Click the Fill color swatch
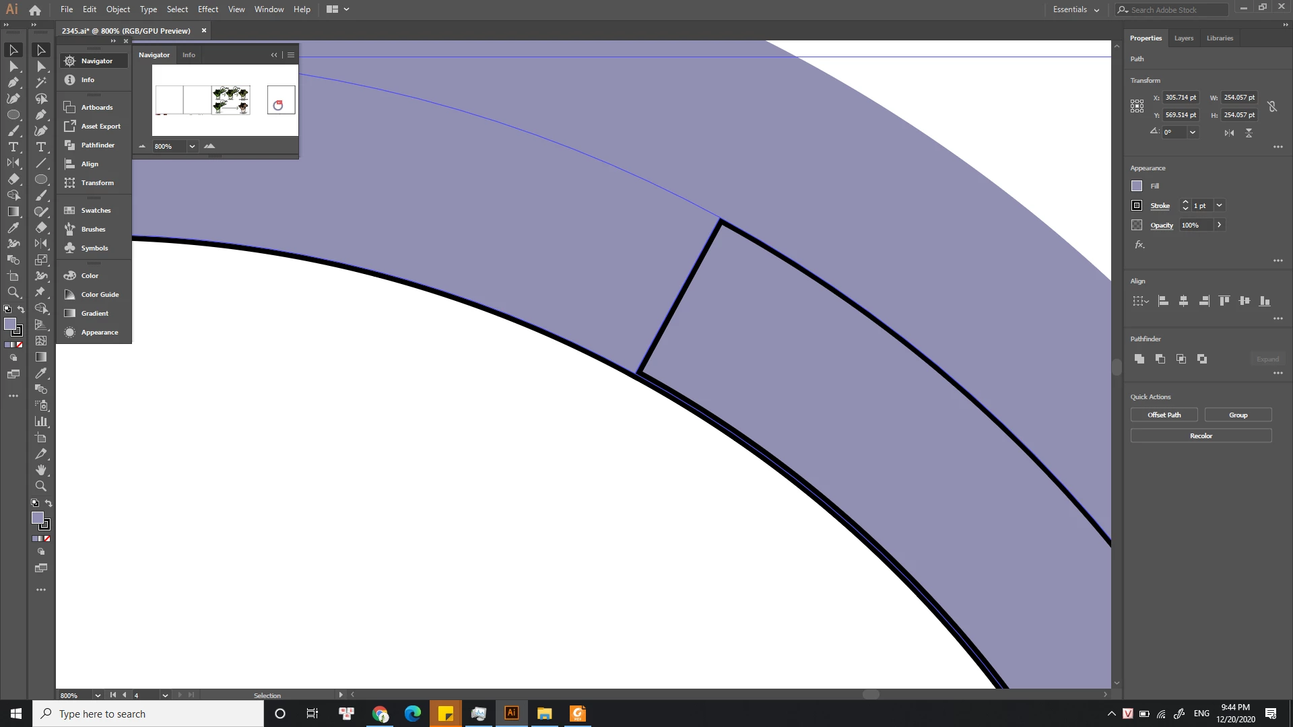 1137,186
